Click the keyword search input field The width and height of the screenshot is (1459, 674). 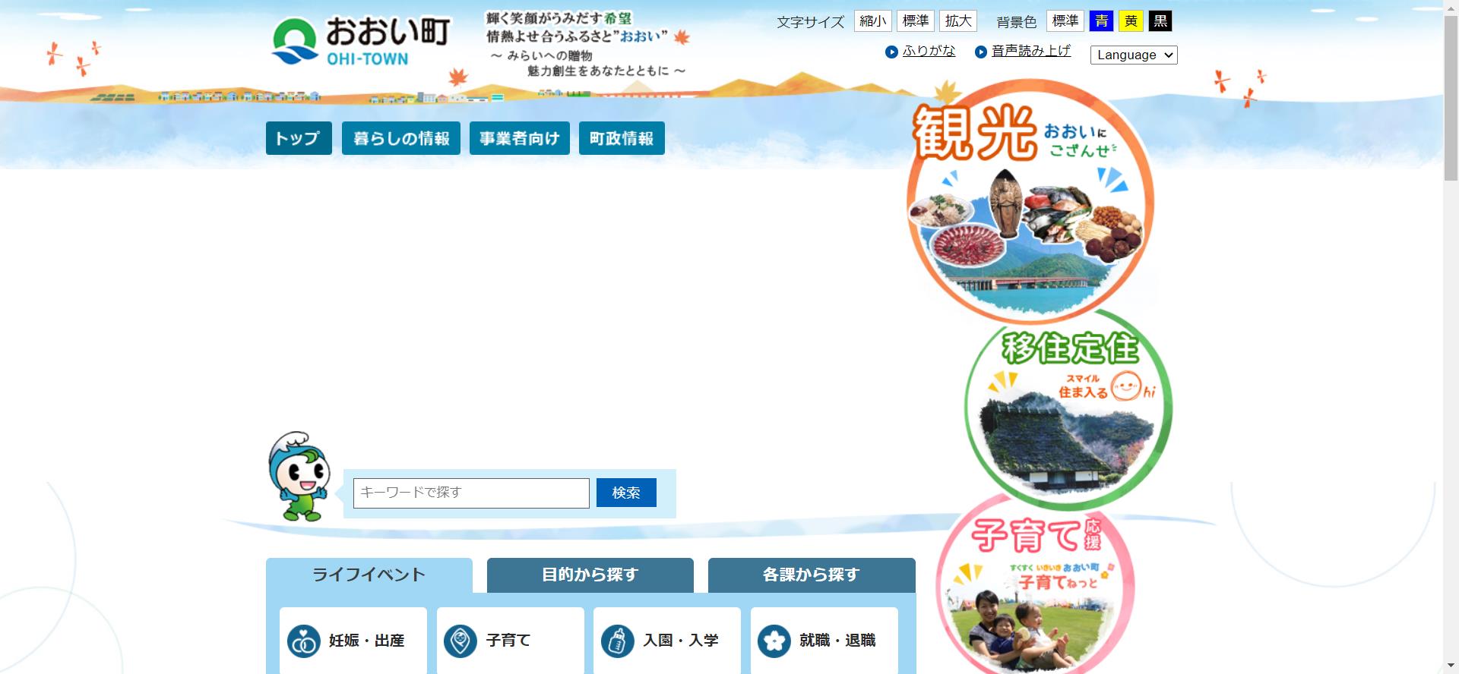coord(471,493)
